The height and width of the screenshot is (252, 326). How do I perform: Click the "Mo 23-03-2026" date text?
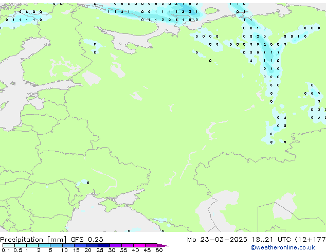tap(217, 240)
